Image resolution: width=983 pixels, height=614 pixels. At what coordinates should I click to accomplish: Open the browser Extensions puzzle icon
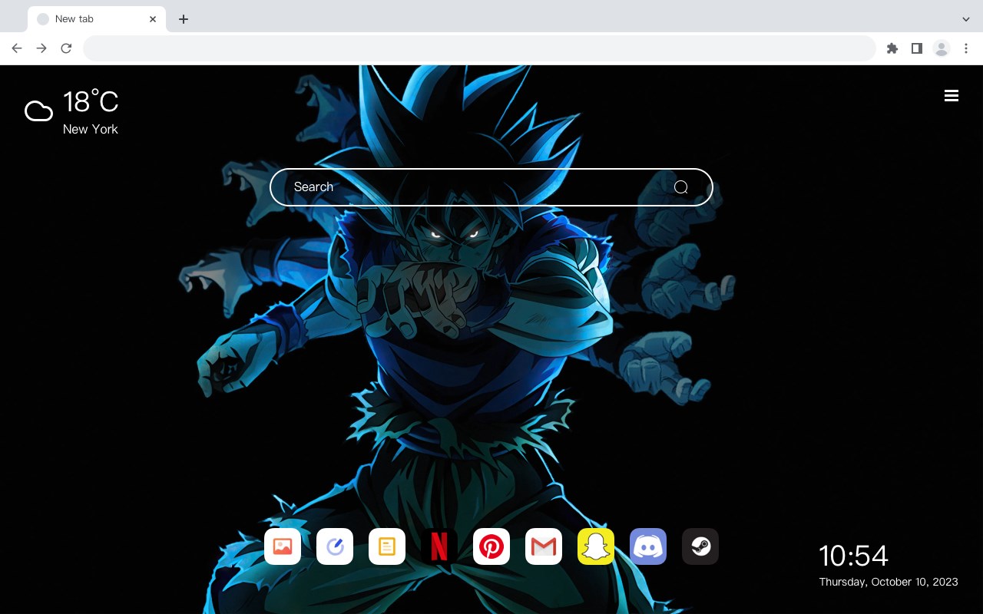[892, 48]
